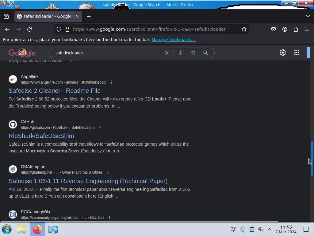Viewport: 314px width, 236px height.
Task: Open more options for PCGamingWiki result
Action: (x=109, y=218)
